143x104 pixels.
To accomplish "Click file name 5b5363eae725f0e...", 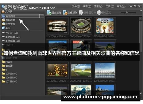I will click(x=81, y=36).
